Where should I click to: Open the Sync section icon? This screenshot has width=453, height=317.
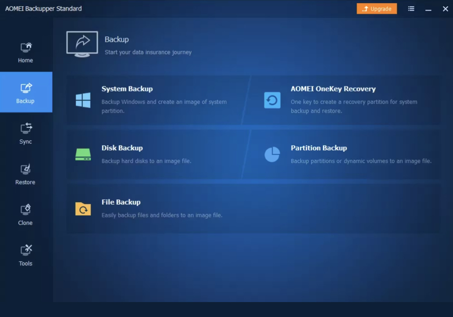click(26, 129)
